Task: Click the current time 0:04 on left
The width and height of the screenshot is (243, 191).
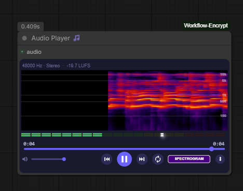Action: 29,144
